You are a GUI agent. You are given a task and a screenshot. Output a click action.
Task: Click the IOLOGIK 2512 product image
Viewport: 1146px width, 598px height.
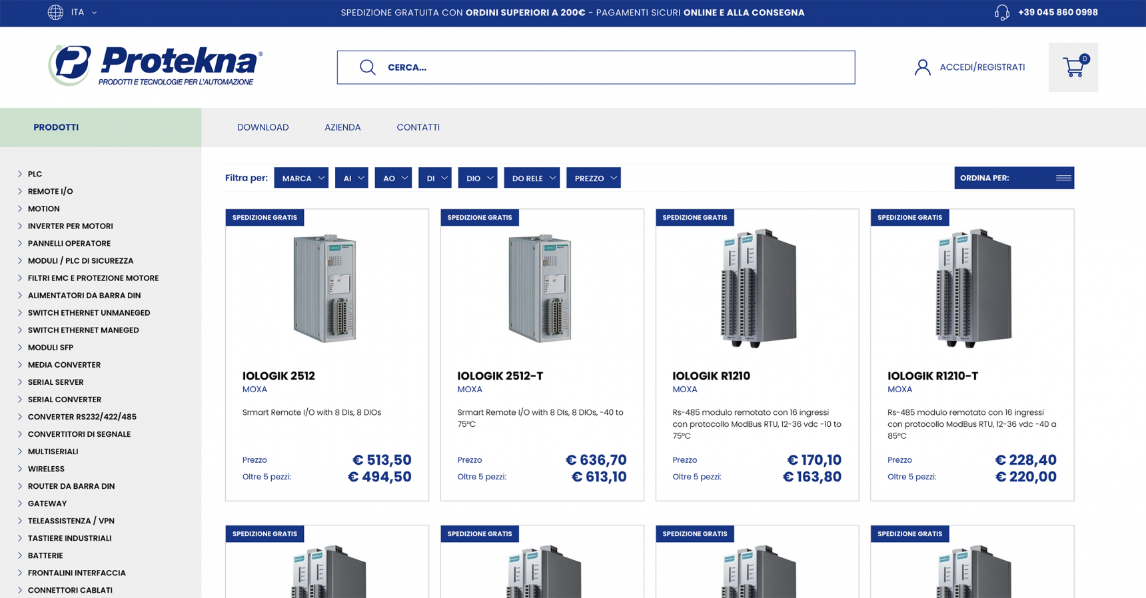[x=325, y=288]
